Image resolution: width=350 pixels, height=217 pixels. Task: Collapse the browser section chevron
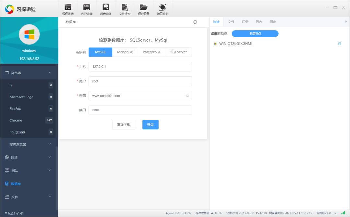click(50, 73)
